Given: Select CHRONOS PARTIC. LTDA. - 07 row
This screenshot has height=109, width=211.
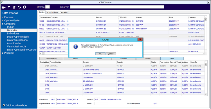Looking at the screenshot, I should point(122,25).
